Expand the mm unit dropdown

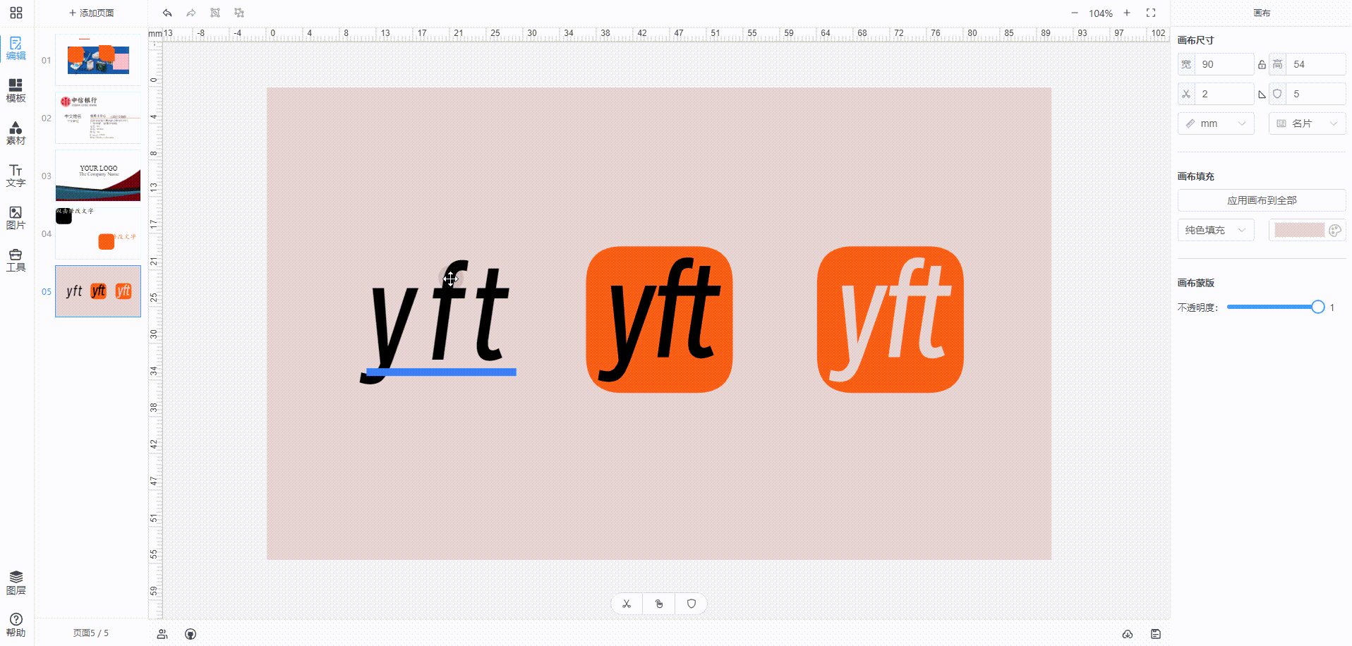coord(1216,123)
